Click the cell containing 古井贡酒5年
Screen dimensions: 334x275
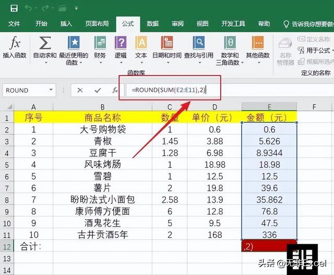click(x=102, y=235)
